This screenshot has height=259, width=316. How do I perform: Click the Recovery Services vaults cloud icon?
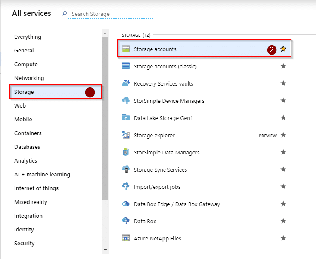[x=126, y=83]
